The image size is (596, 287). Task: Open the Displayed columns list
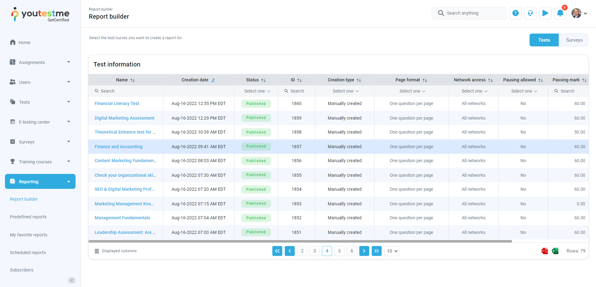click(116, 251)
